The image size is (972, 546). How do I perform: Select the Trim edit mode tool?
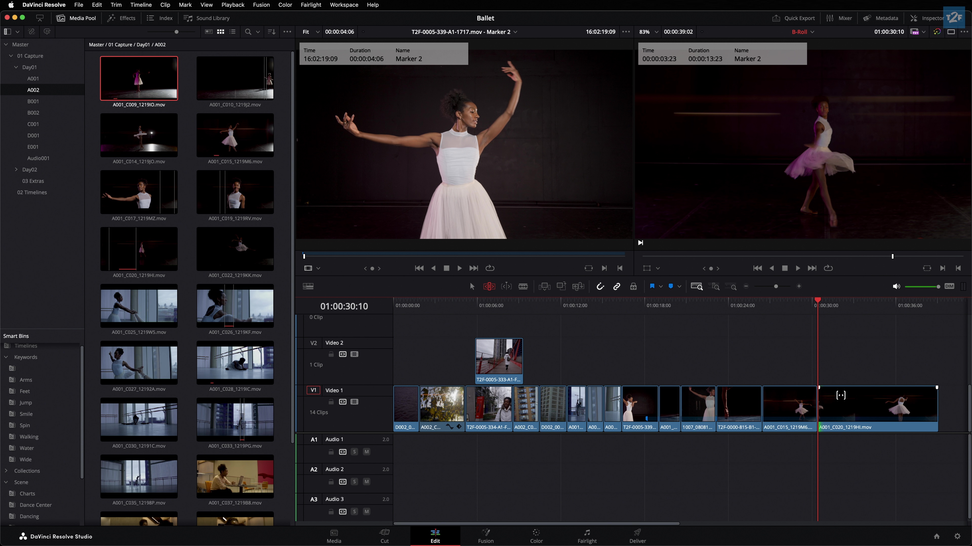pyautogui.click(x=489, y=286)
